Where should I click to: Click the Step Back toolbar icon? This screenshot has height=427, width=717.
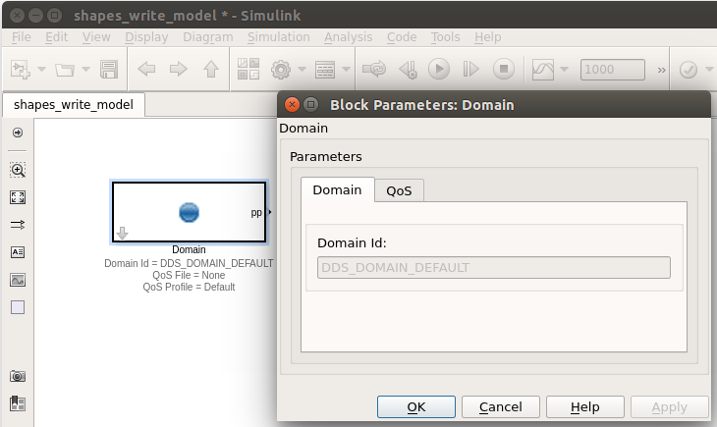408,70
